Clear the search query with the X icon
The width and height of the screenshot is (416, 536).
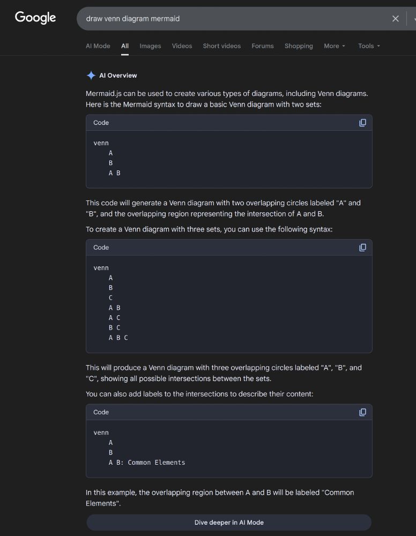[x=396, y=18]
